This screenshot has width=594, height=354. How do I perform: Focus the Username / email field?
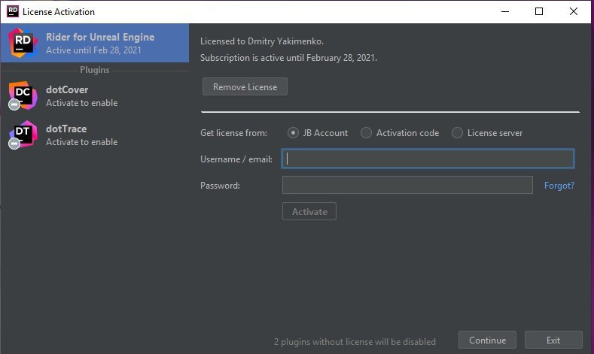[428, 159]
